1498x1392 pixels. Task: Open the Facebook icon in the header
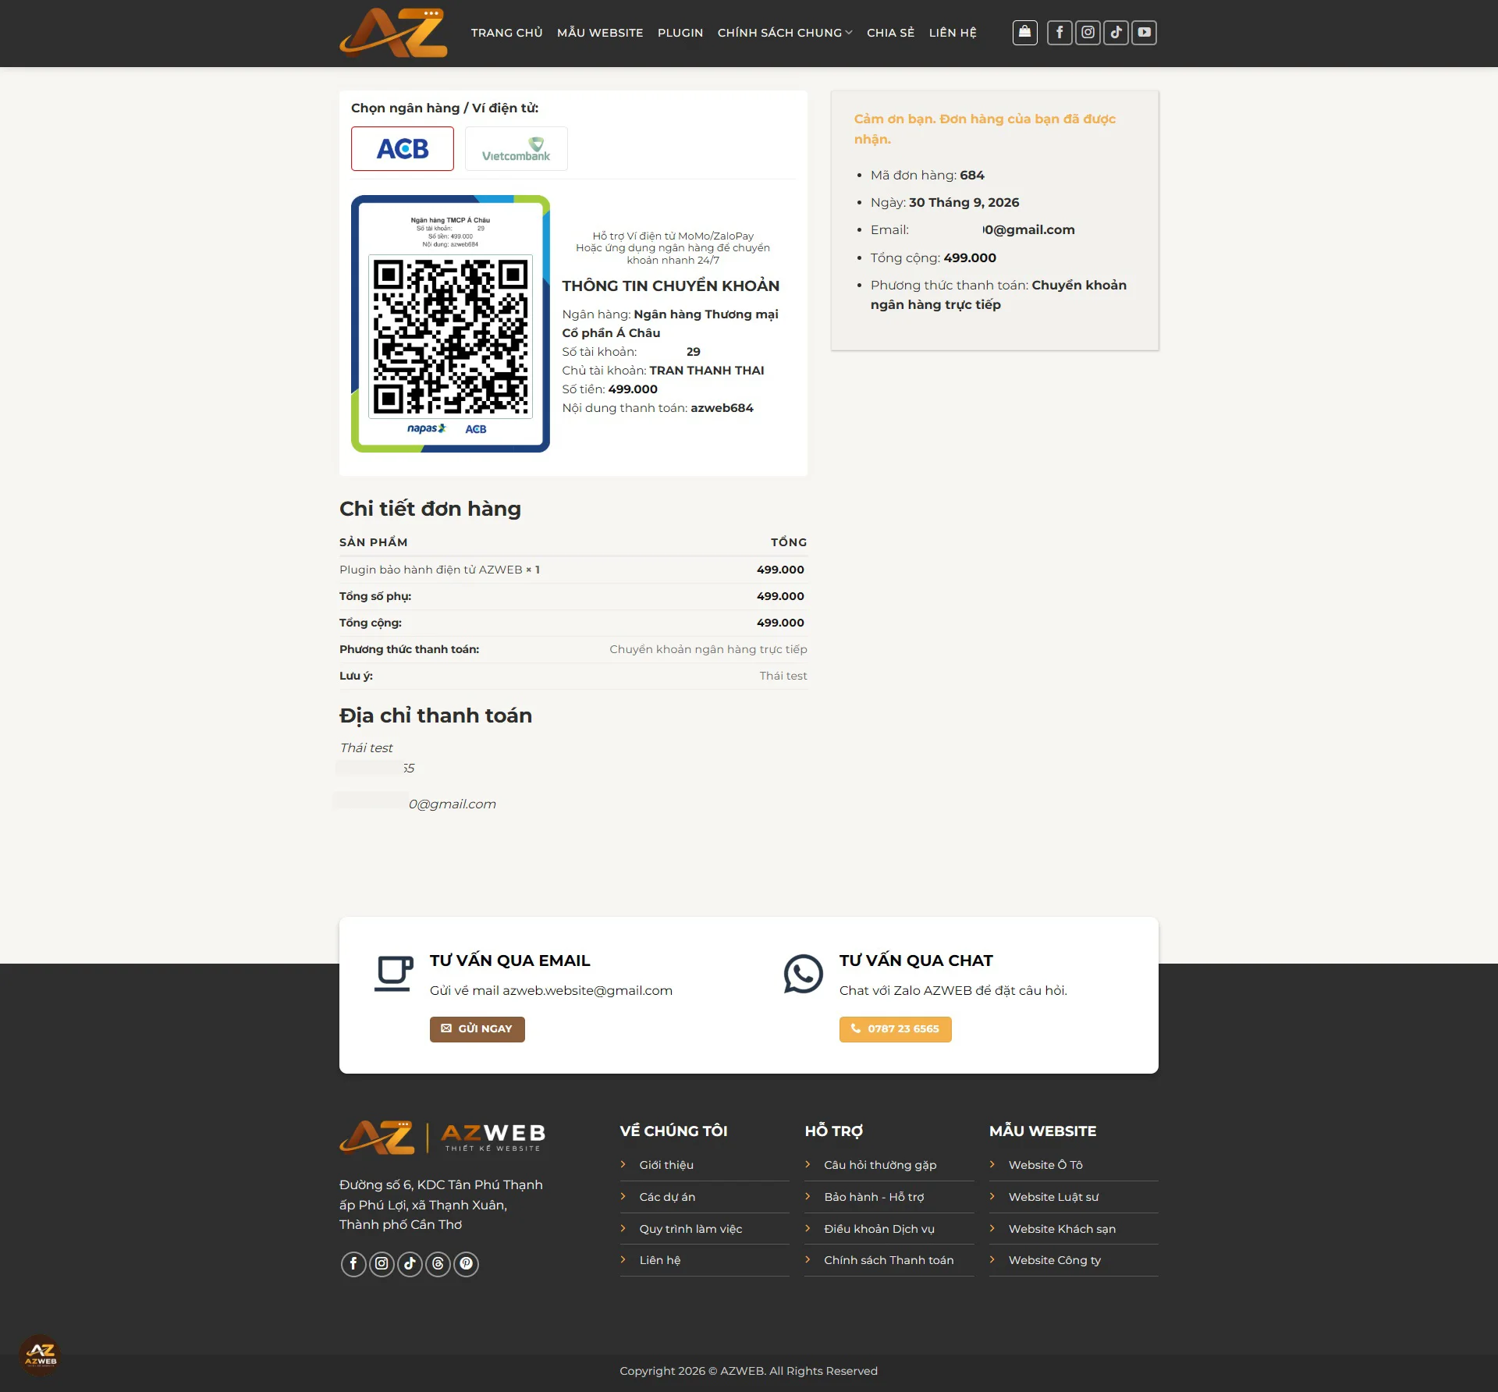[x=1060, y=33]
